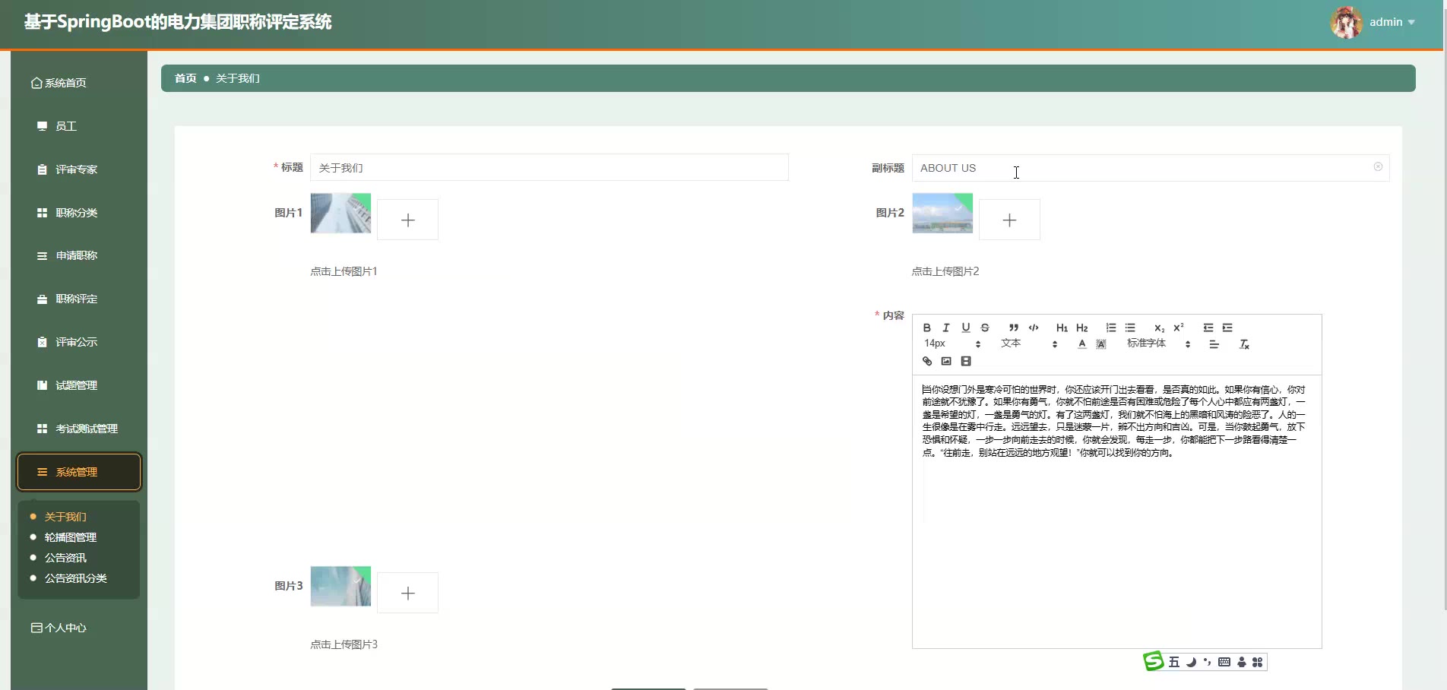Open the IME toolbox four-leaf icon
The height and width of the screenshot is (690, 1447).
[x=1258, y=662]
